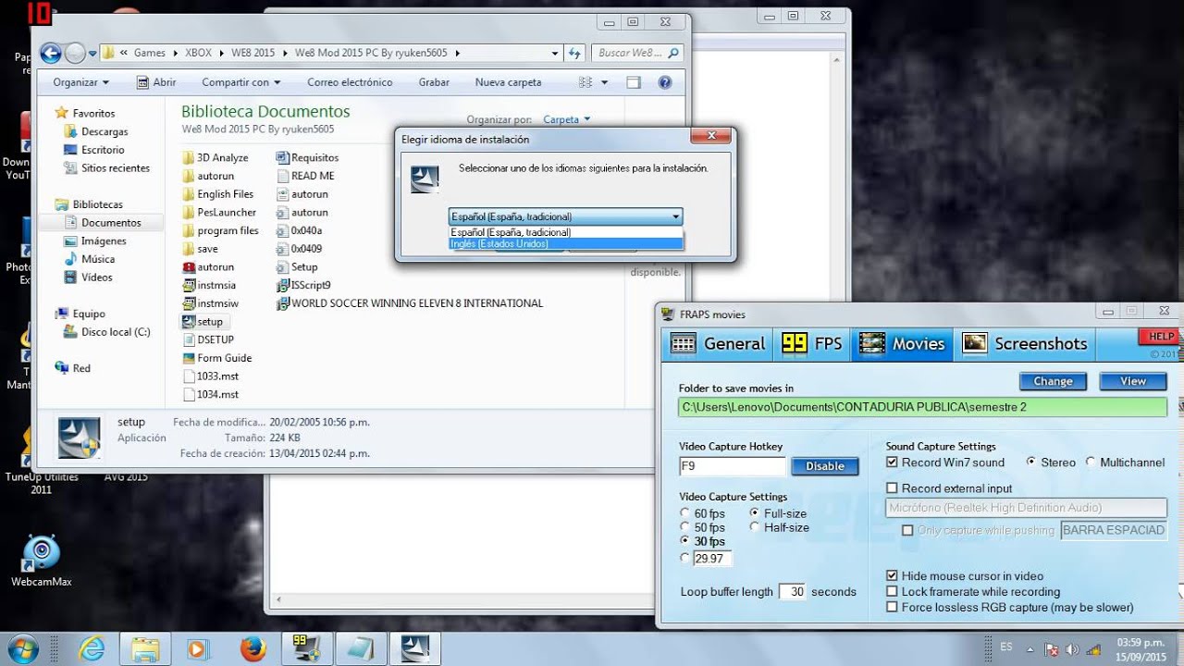Select the READ ME text file icon

[283, 176]
